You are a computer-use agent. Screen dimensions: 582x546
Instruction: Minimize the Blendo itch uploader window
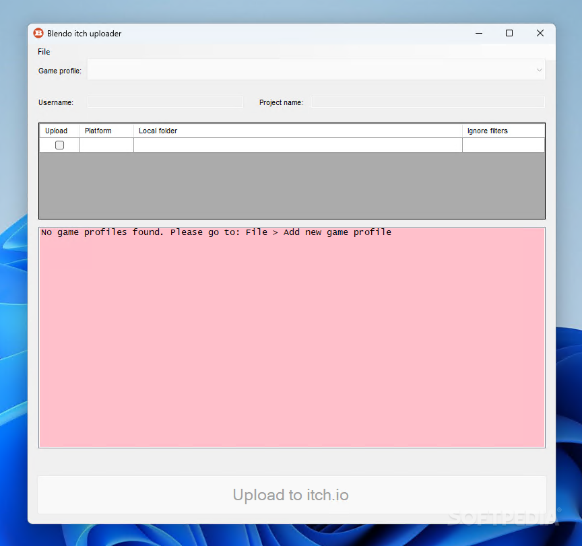(x=479, y=34)
